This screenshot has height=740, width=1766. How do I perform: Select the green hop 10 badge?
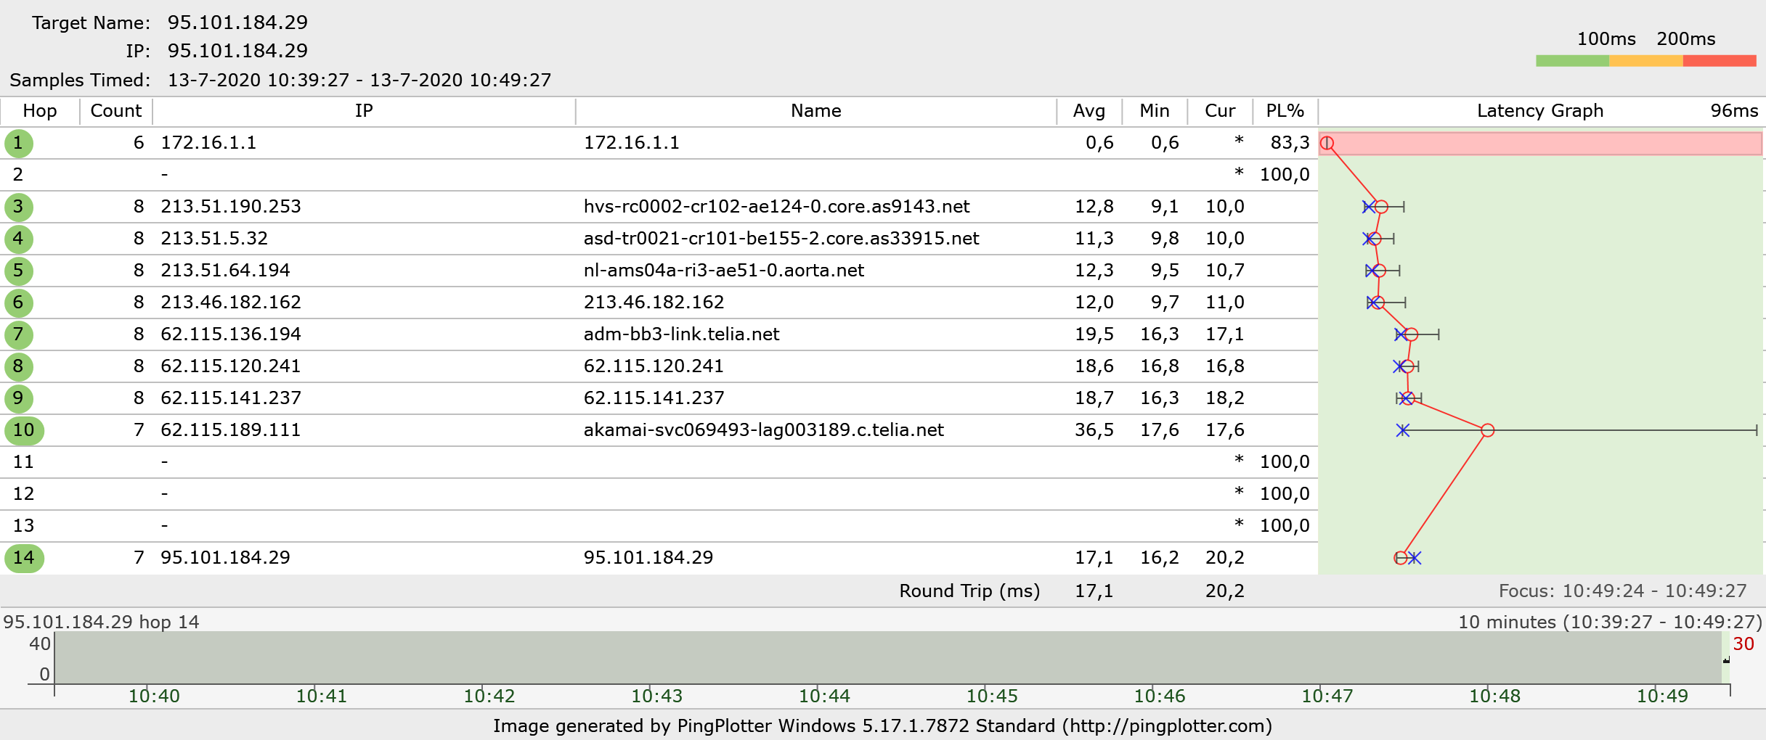(x=24, y=430)
